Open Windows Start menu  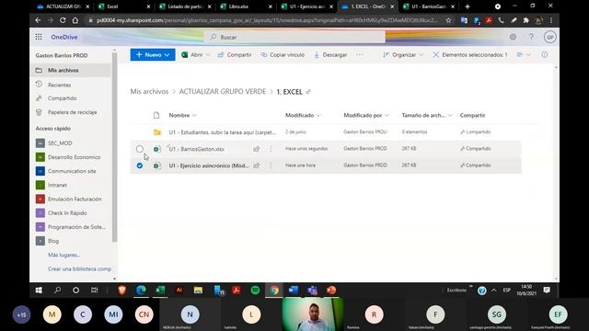tap(39, 291)
